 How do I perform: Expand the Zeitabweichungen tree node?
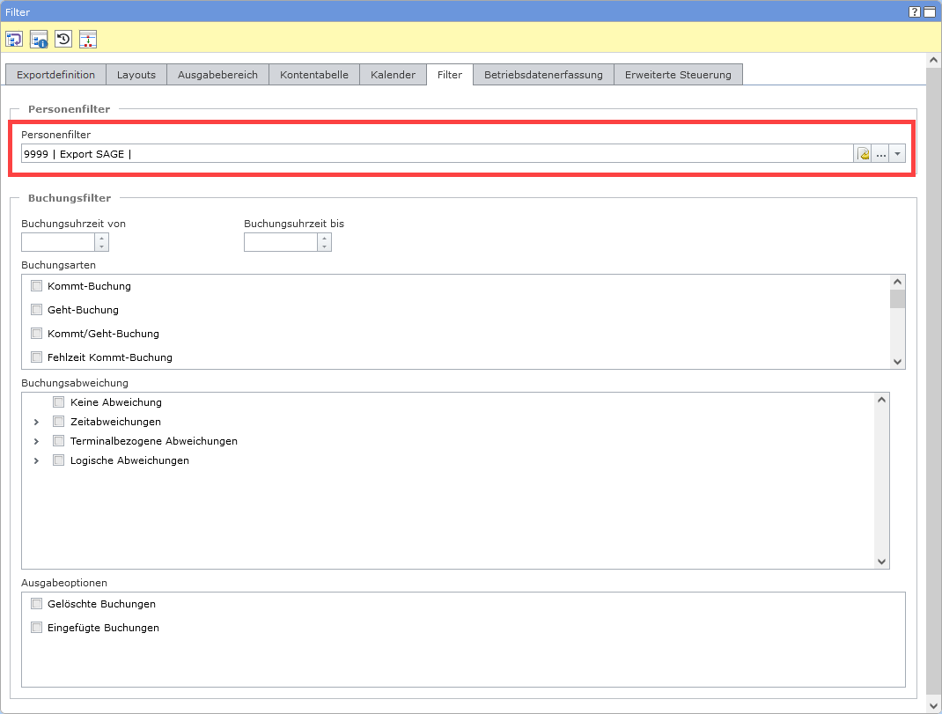click(x=36, y=423)
